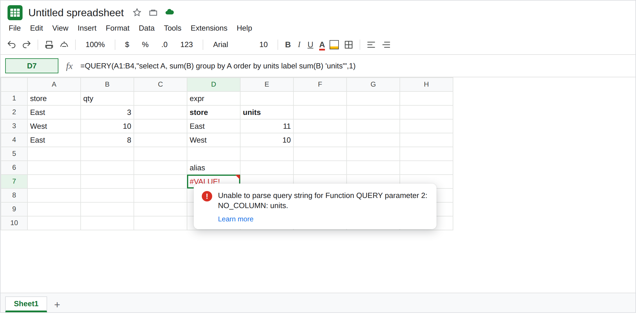
Task: Open the Edit menu
Action: 36,28
